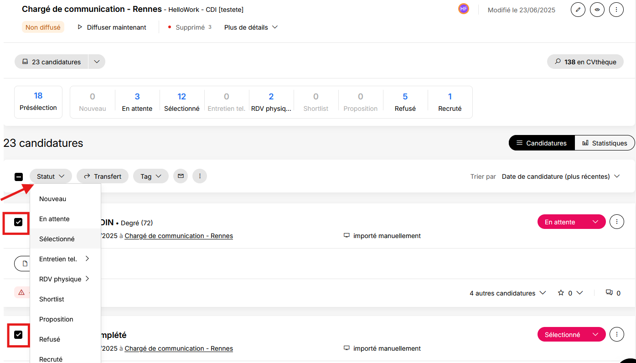The image size is (636, 363).
Task: Click the Diffuser maintenant button
Action: (x=112, y=27)
